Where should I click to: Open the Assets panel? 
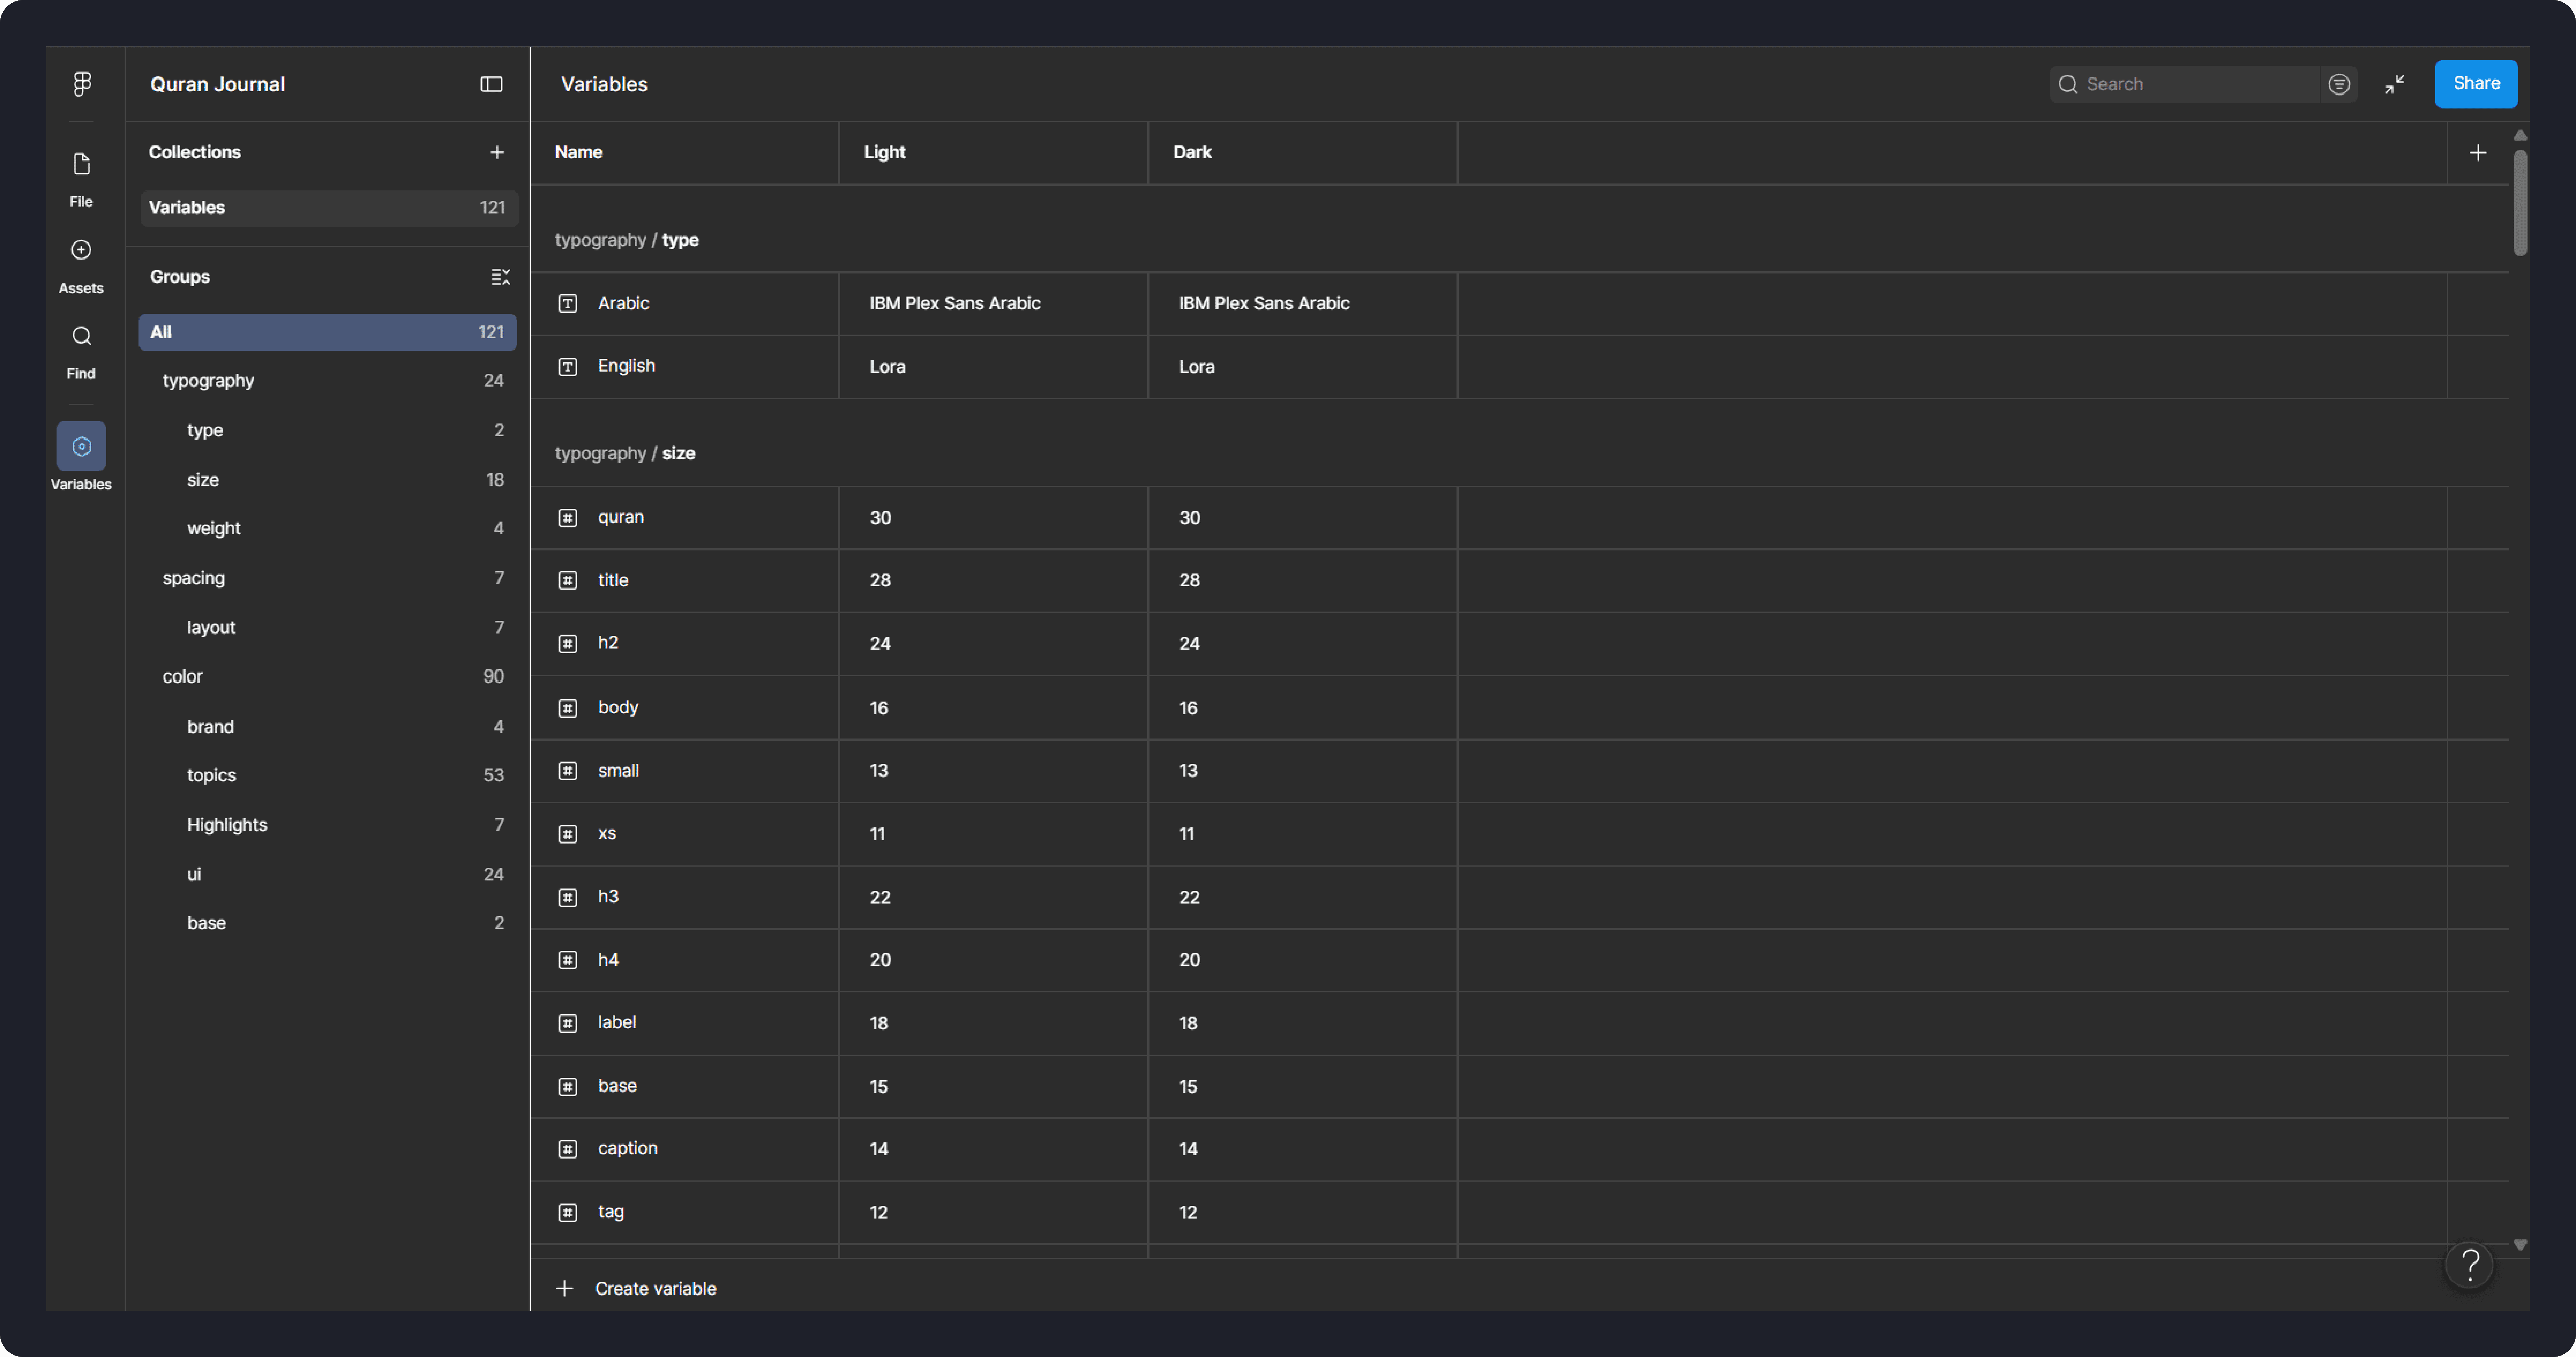(81, 266)
